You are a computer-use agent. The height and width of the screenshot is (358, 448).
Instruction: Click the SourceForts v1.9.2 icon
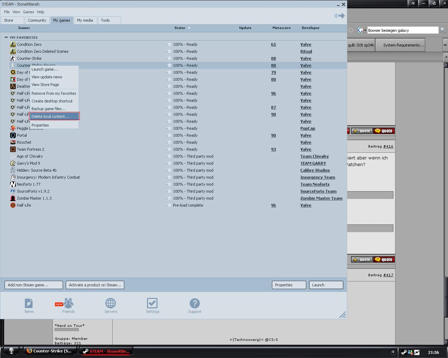(13, 191)
